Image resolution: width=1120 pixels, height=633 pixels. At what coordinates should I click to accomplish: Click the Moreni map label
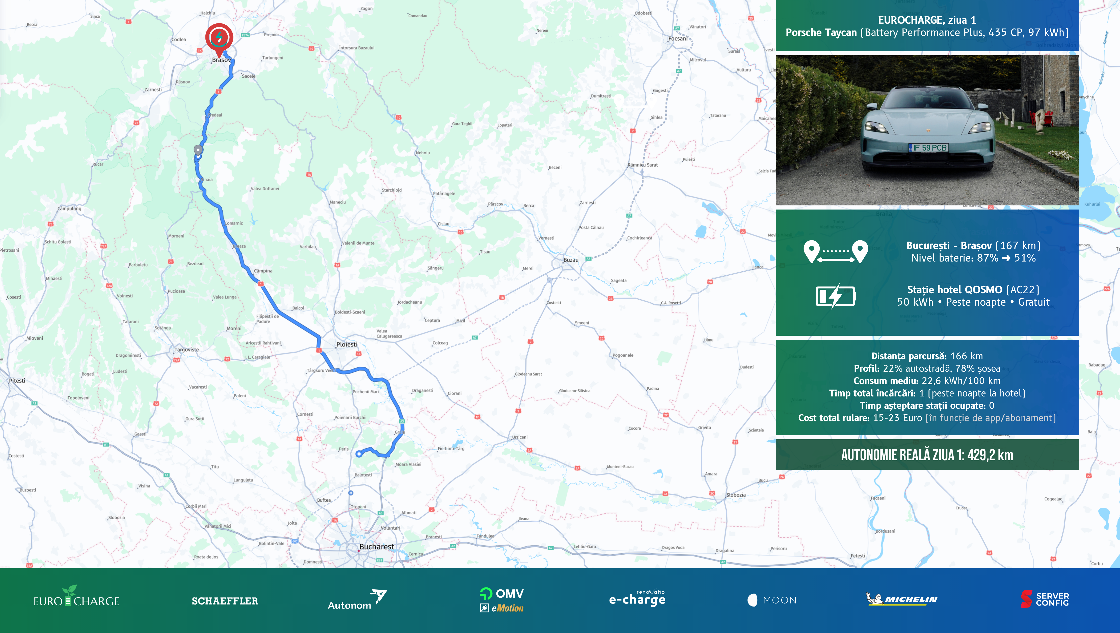click(234, 329)
